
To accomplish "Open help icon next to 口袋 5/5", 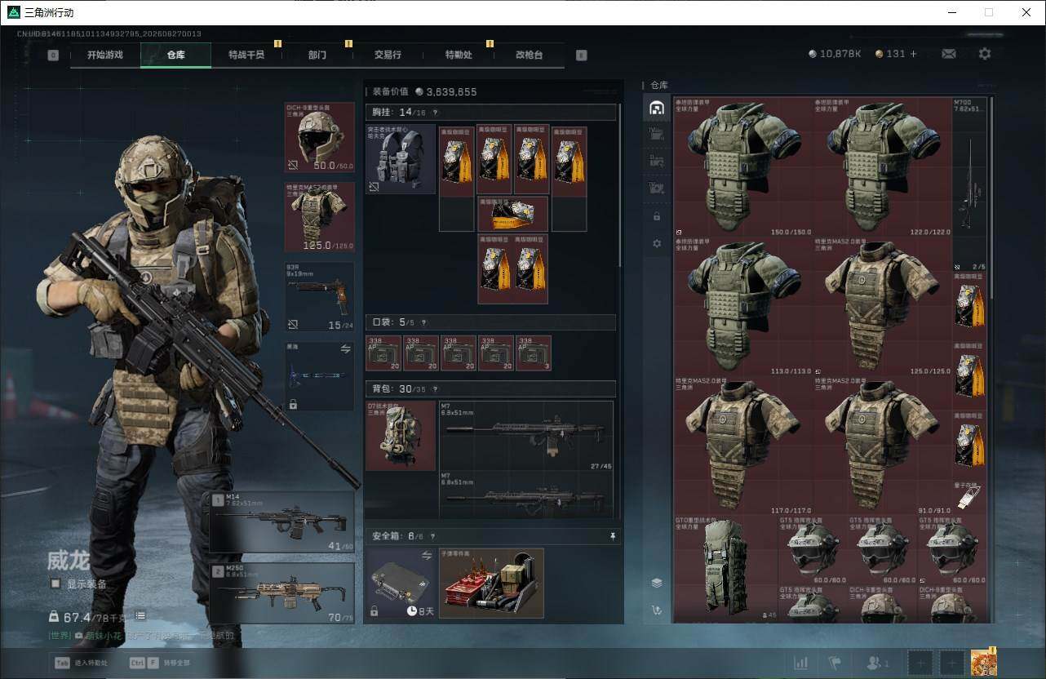I will [423, 322].
